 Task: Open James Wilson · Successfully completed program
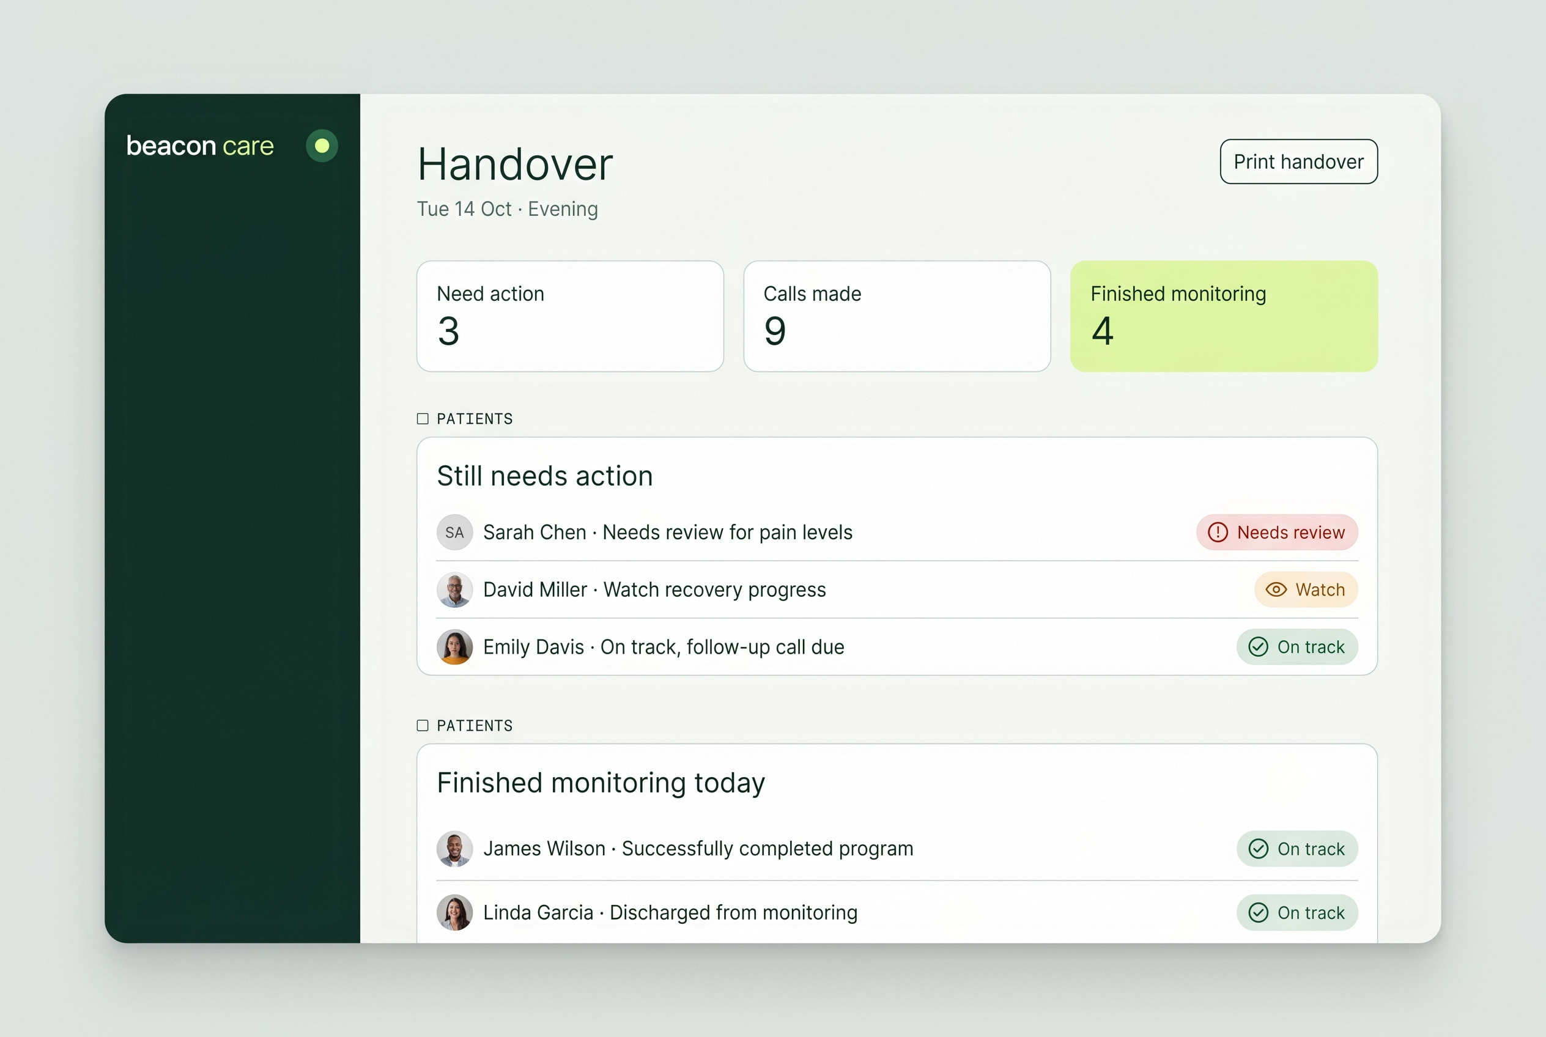(897, 849)
